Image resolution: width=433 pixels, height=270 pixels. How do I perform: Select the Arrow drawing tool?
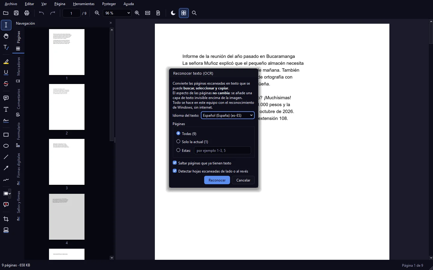6,168
